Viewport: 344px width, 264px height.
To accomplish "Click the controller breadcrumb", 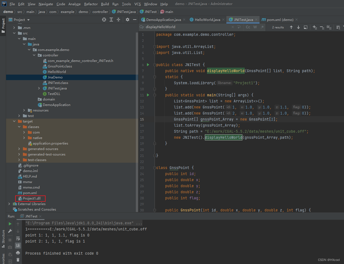I will pos(100,12).
